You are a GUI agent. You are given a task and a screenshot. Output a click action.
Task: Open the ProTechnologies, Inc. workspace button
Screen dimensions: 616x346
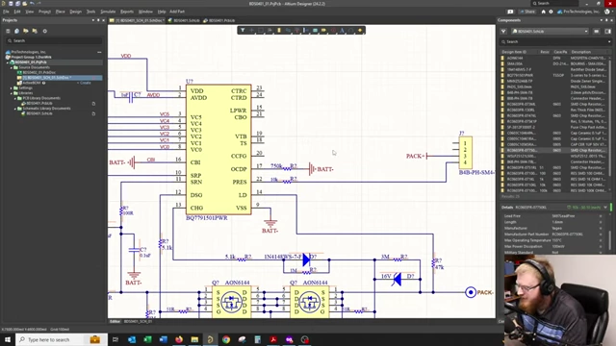[579, 12]
